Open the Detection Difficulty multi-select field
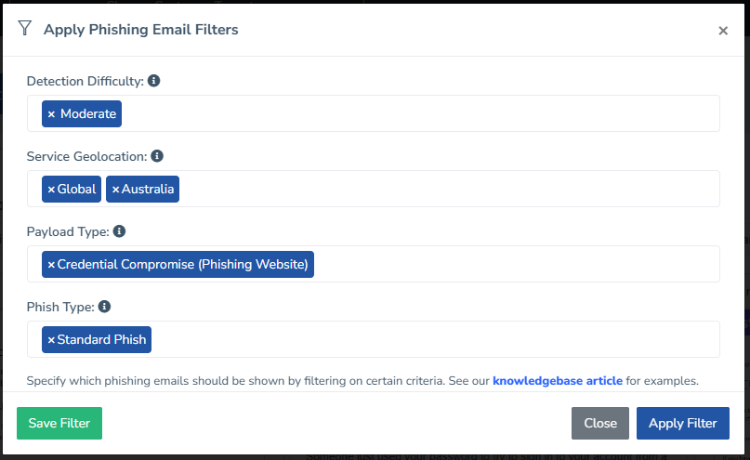The image size is (750, 460). point(418,114)
